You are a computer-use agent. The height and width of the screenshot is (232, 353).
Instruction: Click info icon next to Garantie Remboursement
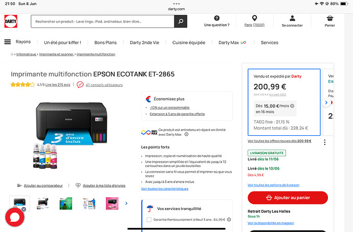pyautogui.click(x=229, y=219)
